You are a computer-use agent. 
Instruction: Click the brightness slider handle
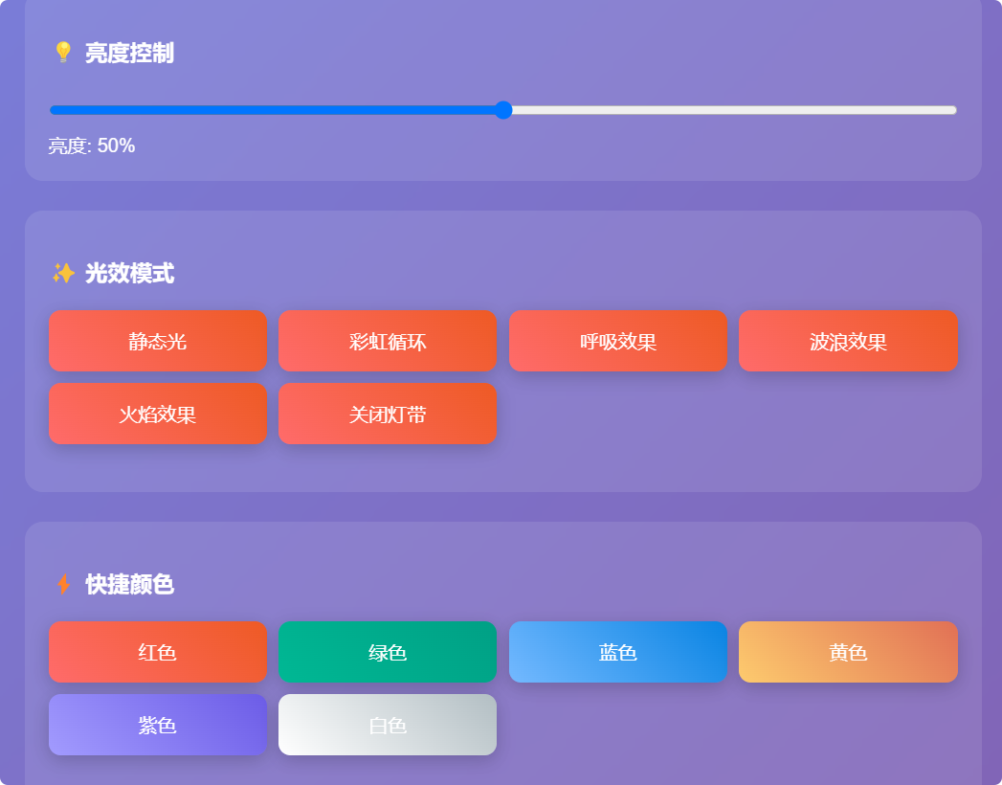[503, 110]
